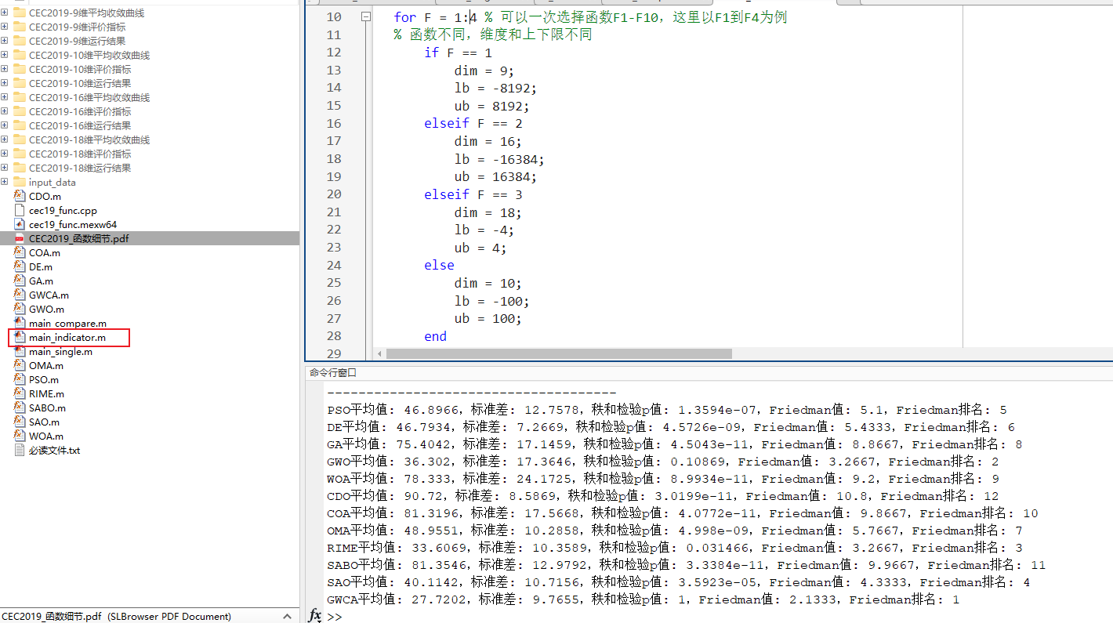The height and width of the screenshot is (623, 1113).
Task: Collapse the PDF preview using the bottom chevron
Action: (x=287, y=617)
